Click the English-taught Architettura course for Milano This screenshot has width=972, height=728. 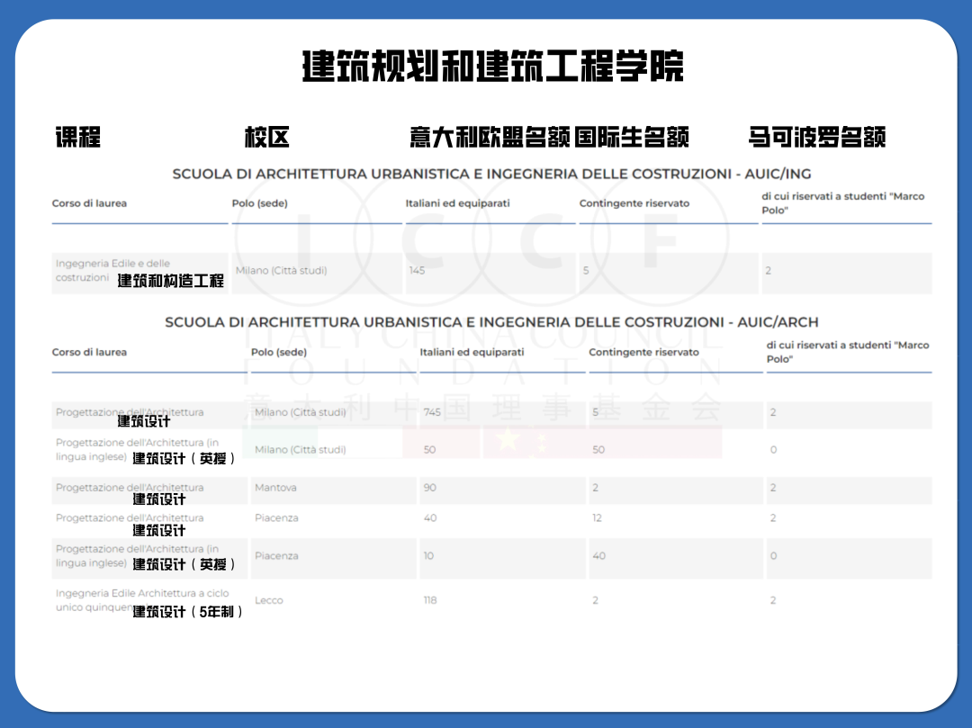click(x=137, y=449)
